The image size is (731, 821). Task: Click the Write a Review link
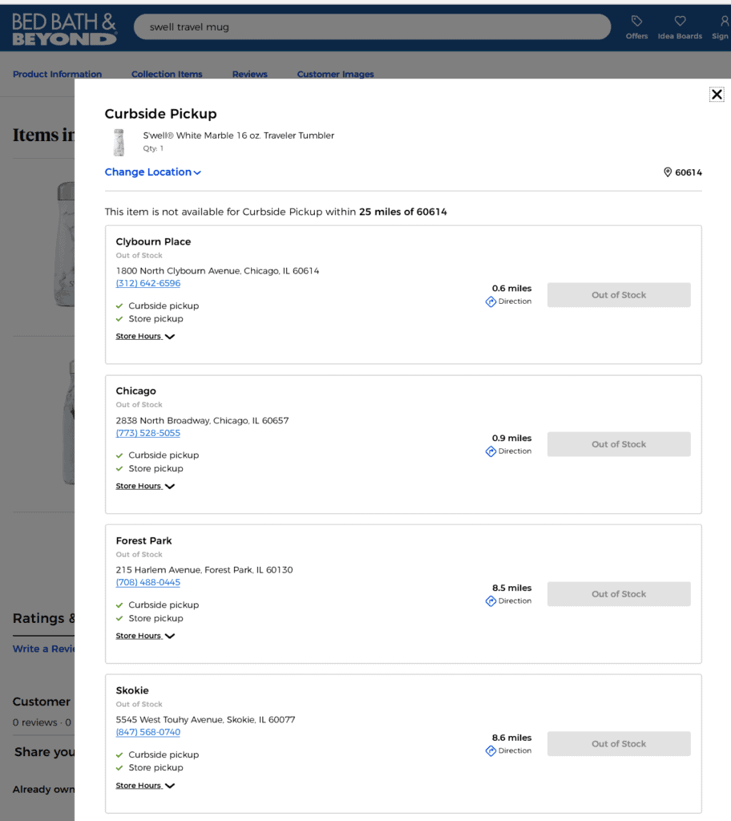point(44,649)
